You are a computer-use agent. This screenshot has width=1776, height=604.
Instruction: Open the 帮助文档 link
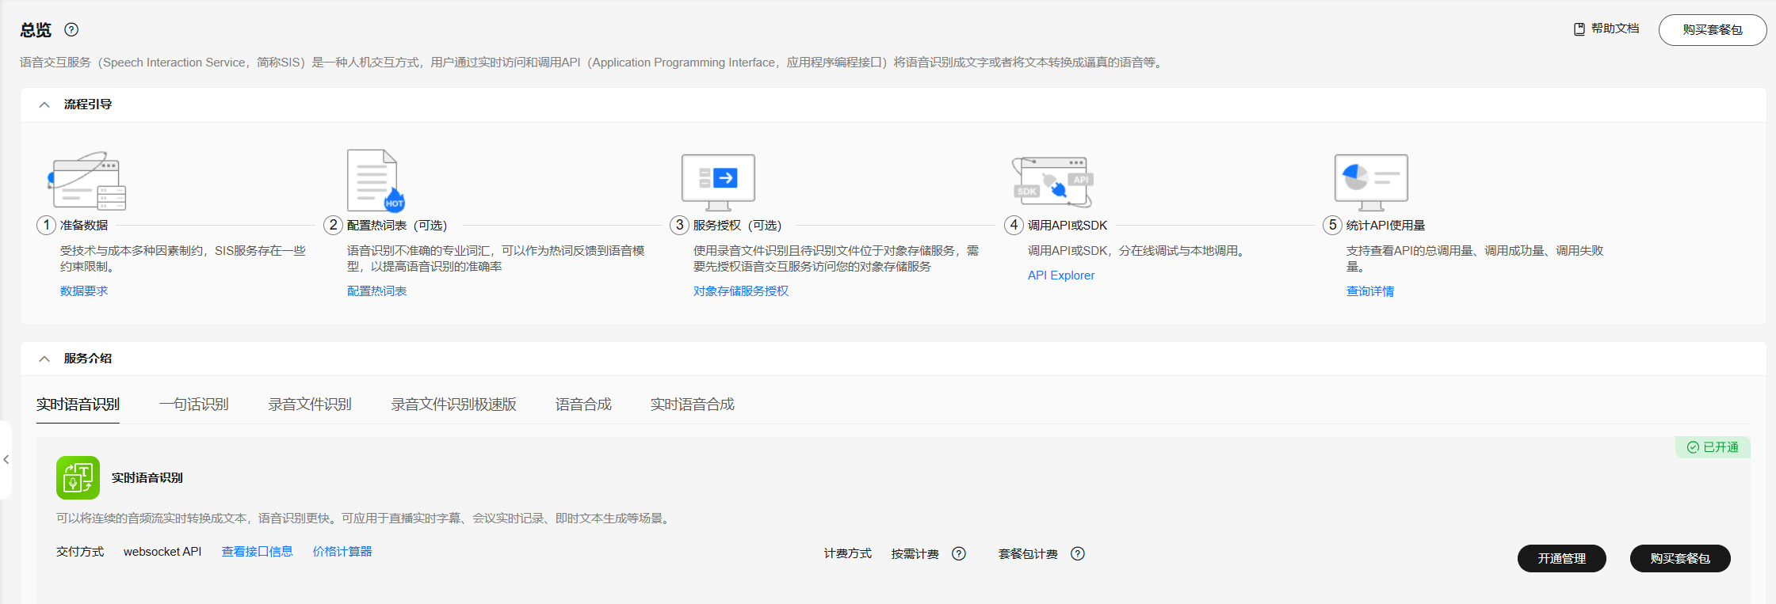(1614, 28)
